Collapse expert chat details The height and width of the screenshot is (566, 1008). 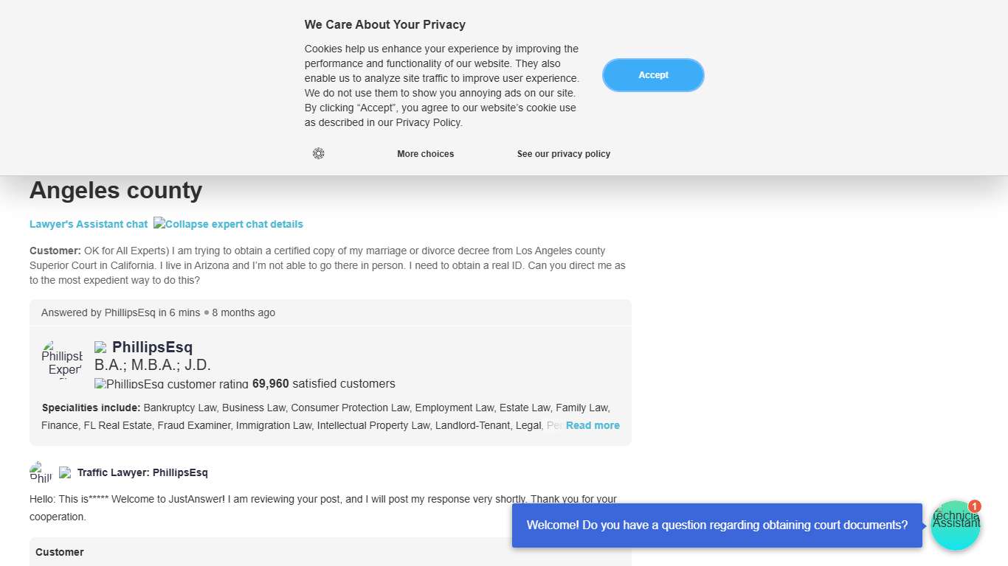tap(228, 224)
